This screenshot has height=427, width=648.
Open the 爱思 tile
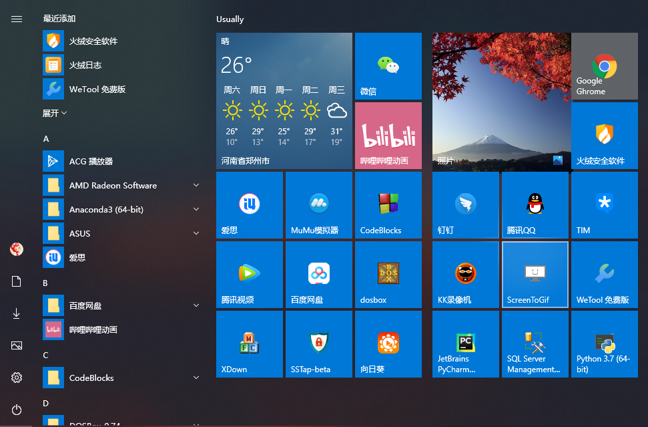[x=249, y=205]
